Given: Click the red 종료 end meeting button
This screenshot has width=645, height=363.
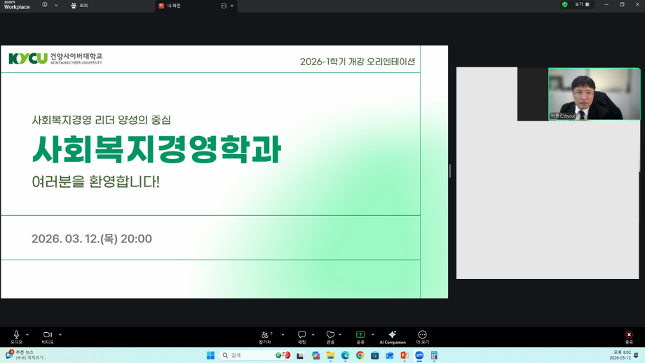Looking at the screenshot, I should click(x=629, y=337).
